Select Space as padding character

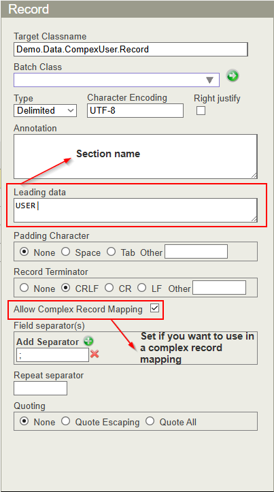click(65, 252)
